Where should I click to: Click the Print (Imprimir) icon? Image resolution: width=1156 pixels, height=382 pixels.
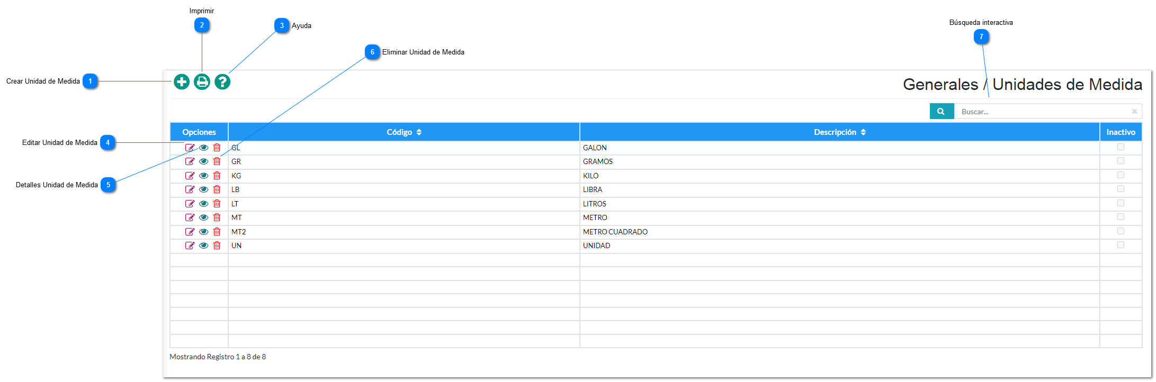tap(202, 82)
